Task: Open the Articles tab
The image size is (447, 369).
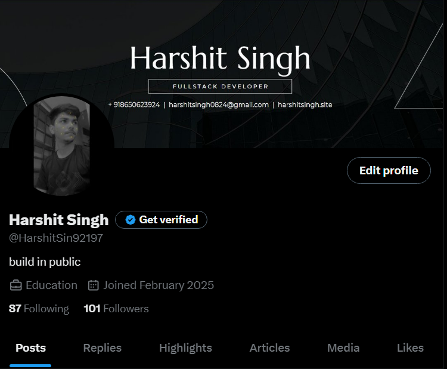Action: [269, 348]
